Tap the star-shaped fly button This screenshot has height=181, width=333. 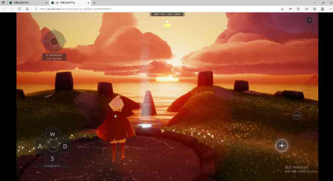pyautogui.click(x=282, y=146)
